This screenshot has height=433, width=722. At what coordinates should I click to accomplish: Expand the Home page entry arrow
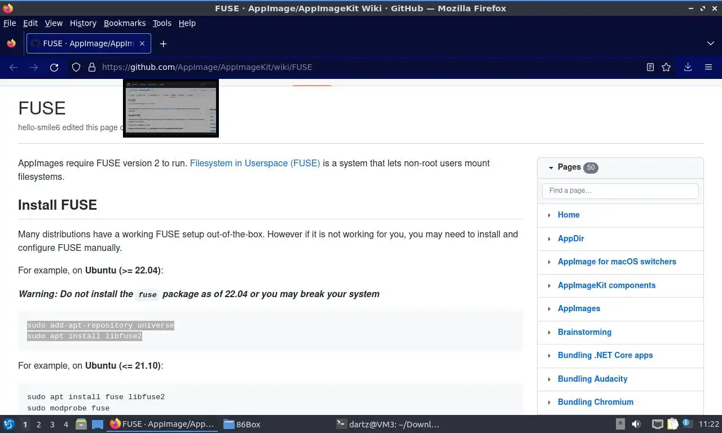[549, 215]
